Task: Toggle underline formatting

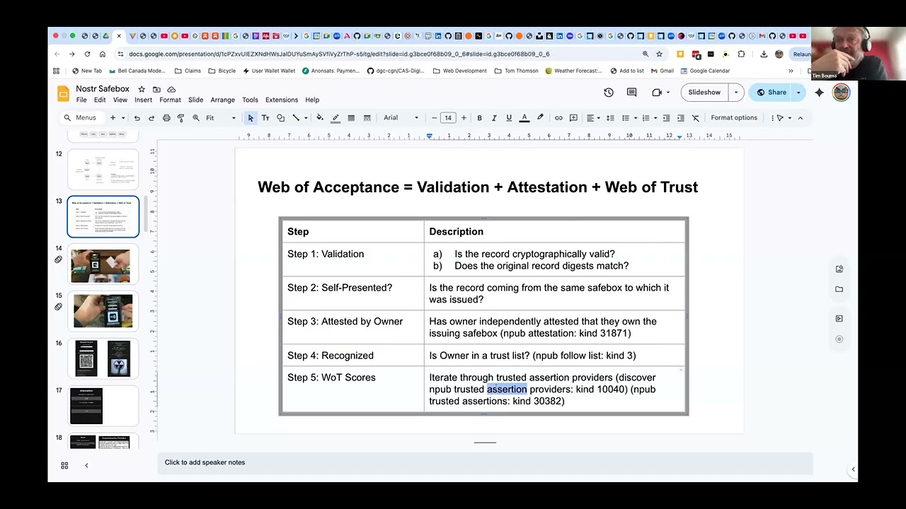Action: [509, 118]
